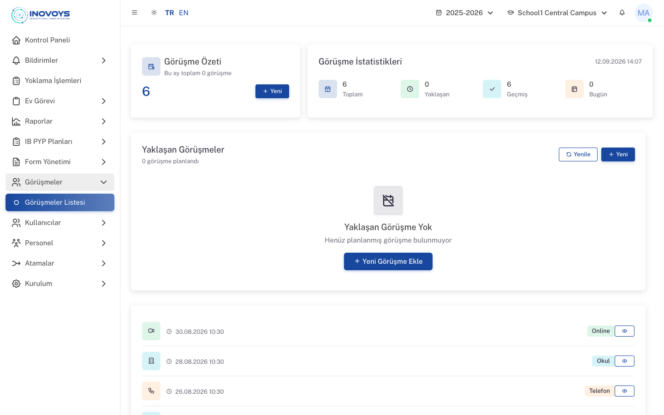This screenshot has width=664, height=415.
Task: Go to Kontrol Paneli
Action: (60, 40)
